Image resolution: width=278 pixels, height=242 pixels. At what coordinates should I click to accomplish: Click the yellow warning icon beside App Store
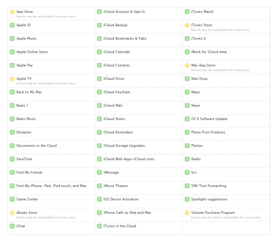point(12,12)
